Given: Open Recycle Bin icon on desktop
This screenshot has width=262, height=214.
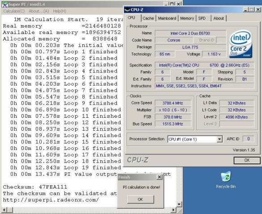Looking at the screenshot, I should pos(226,180).
